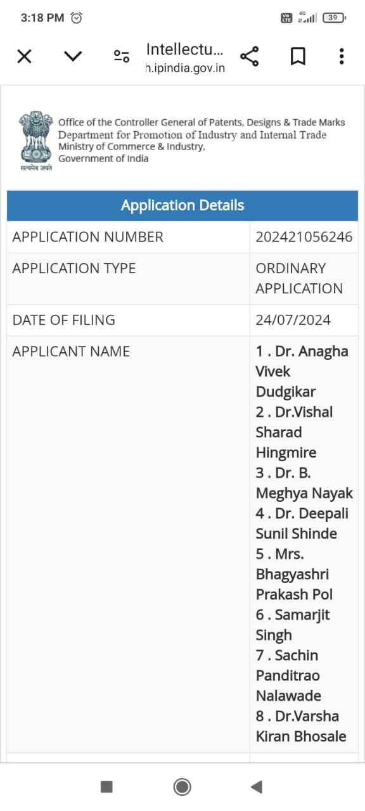Tap the VoLTE status icon
The width and height of the screenshot is (365, 811).
[286, 18]
